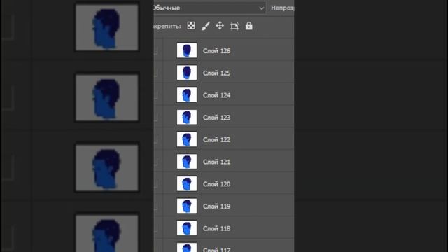
Task: Toggle visibility box of Слой 119
Action: (x=155, y=206)
